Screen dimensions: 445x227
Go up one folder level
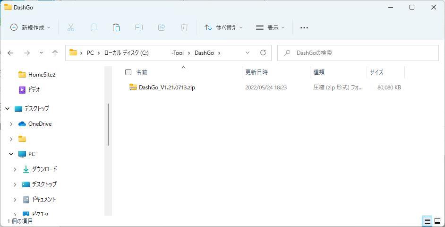(55, 53)
